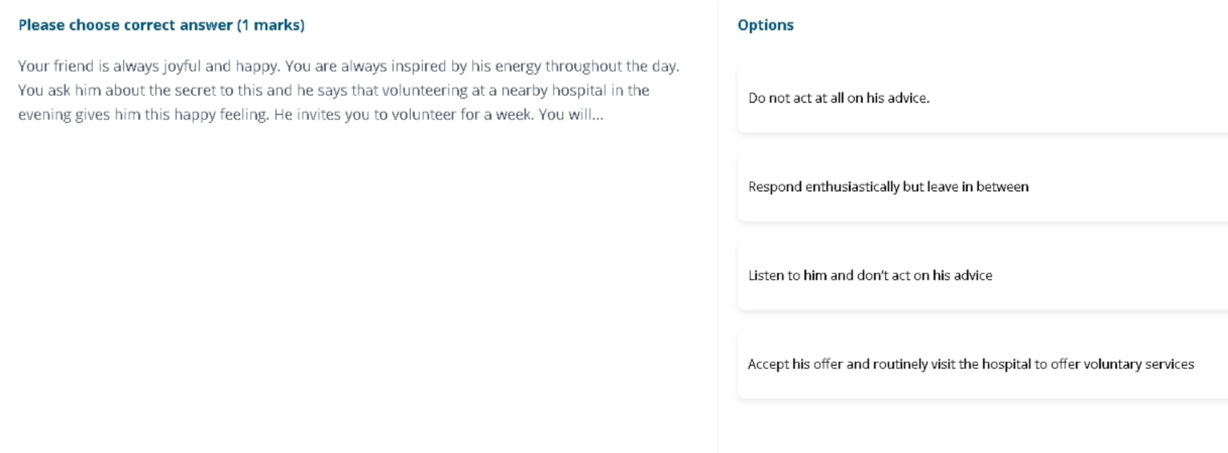This screenshot has height=453, width=1228.
Task: Click the vertical divider between question and options
Action: pyautogui.click(x=718, y=226)
